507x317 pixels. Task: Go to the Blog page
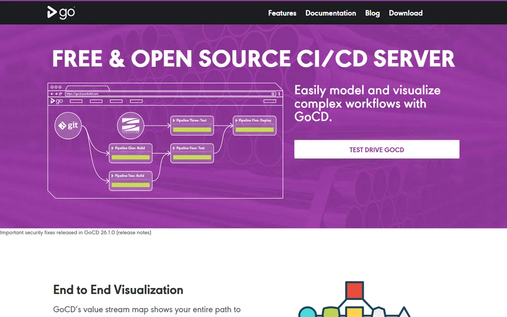372,13
